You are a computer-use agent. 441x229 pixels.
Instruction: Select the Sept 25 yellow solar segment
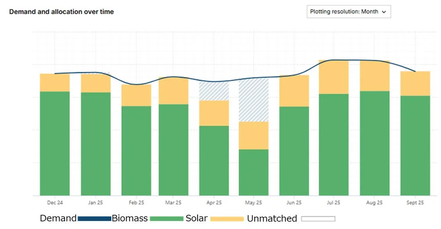click(415, 84)
